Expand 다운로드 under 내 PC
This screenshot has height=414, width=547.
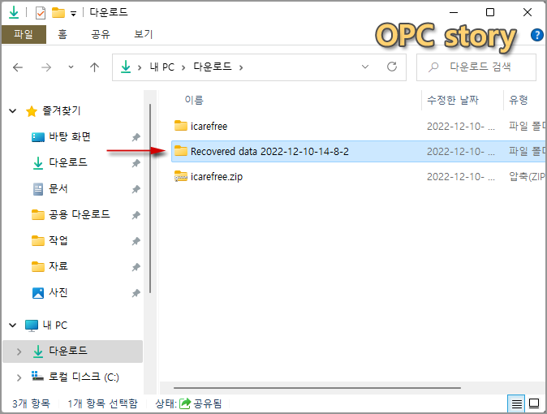pyautogui.click(x=19, y=351)
